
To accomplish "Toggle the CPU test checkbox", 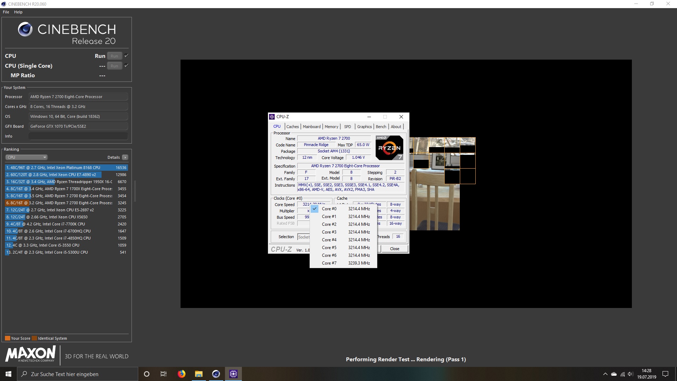I will coord(126,56).
